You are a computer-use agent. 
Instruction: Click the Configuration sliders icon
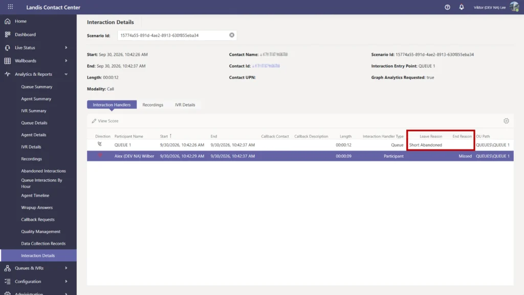[7, 281]
